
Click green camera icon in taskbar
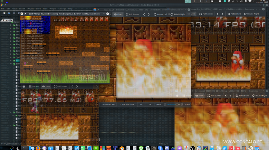96,148
